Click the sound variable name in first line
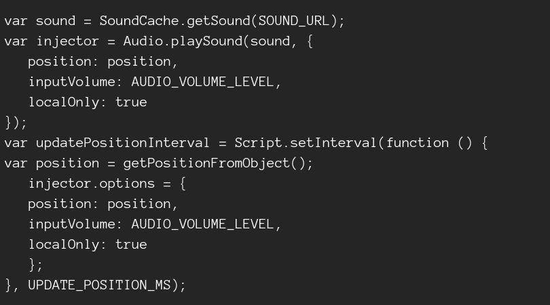The height and width of the screenshot is (305, 550). pos(56,20)
